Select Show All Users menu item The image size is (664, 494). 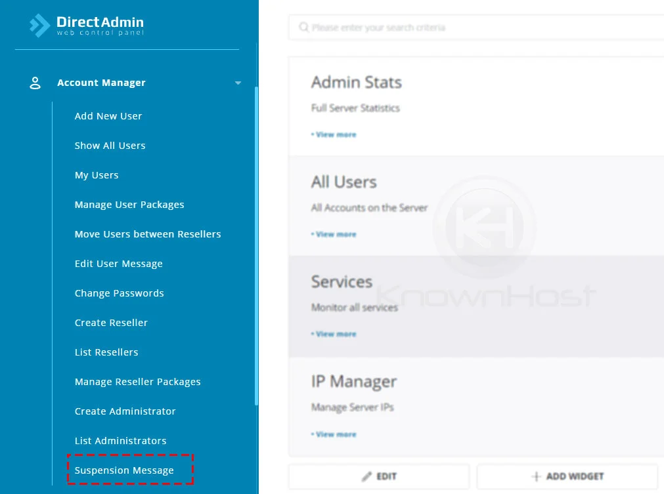pyautogui.click(x=110, y=146)
